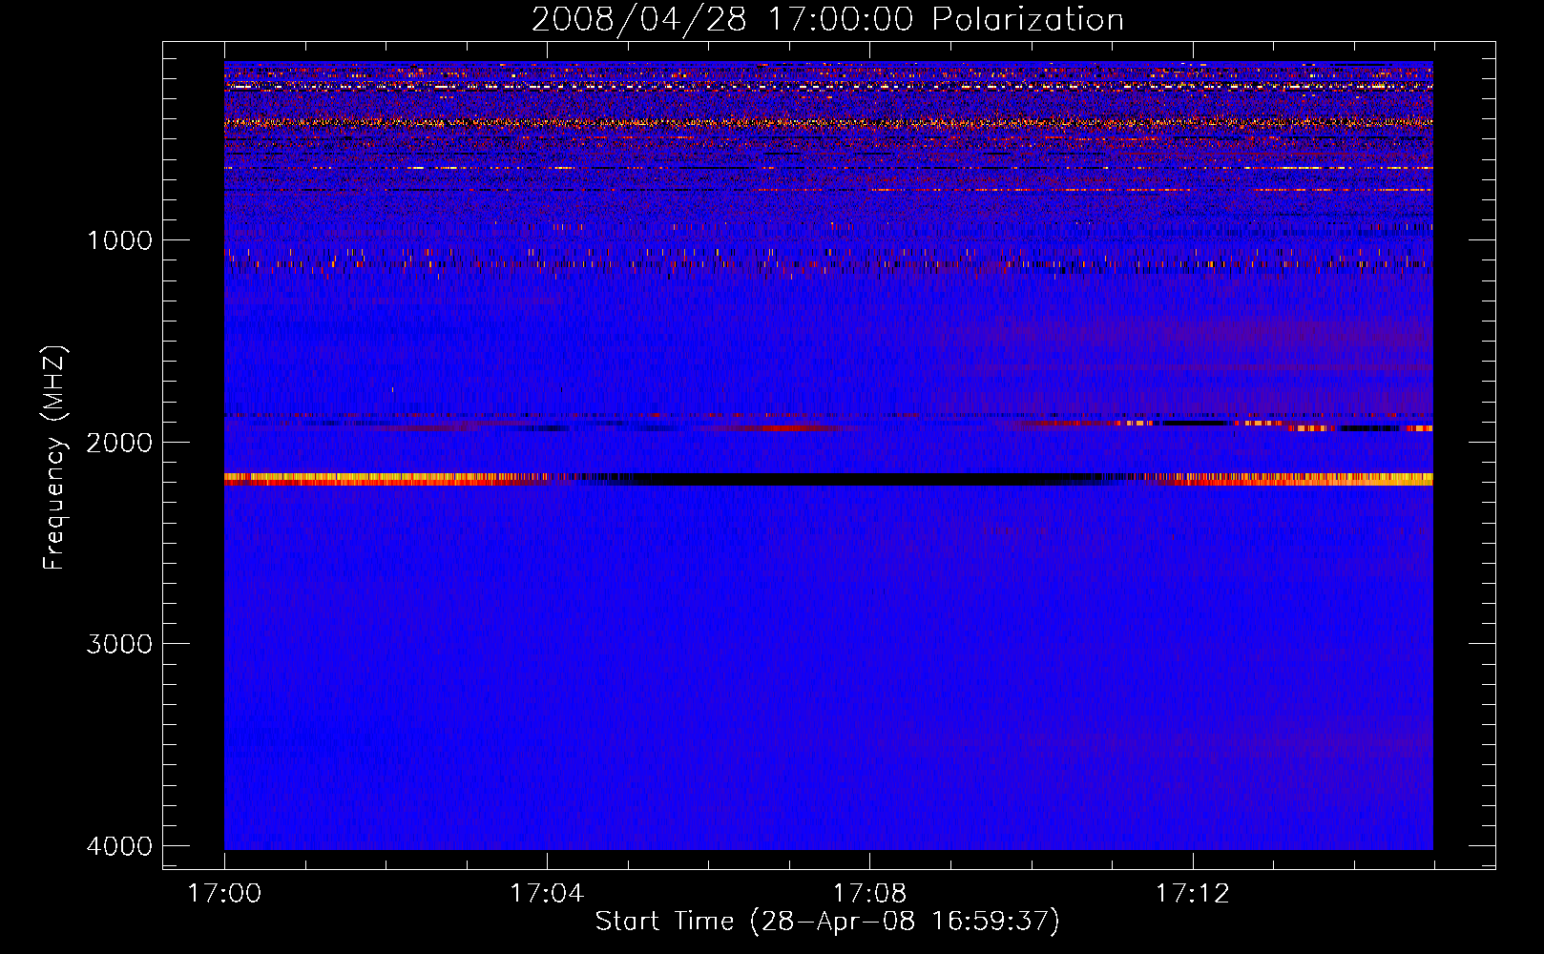Click the plot title "2008/04/28 17:00:00 Polarization"
This screenshot has width=1544, height=954.
pyautogui.click(x=827, y=19)
